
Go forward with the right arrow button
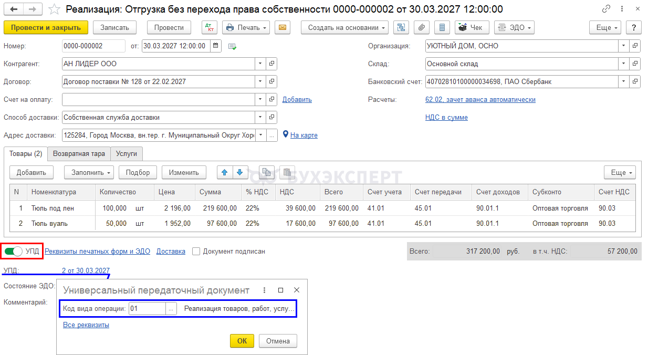[x=33, y=9]
